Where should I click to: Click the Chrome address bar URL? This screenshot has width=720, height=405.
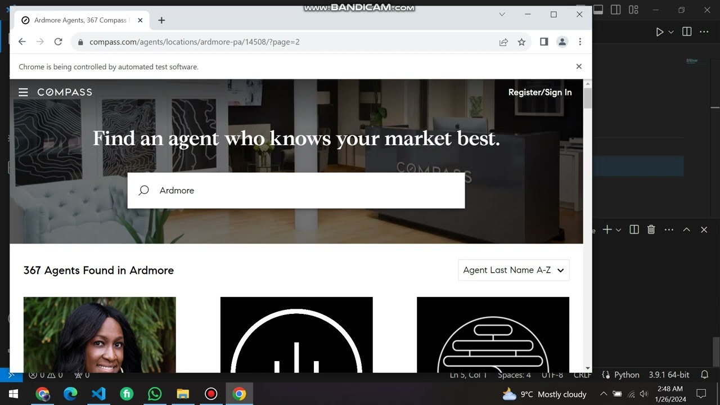194,42
